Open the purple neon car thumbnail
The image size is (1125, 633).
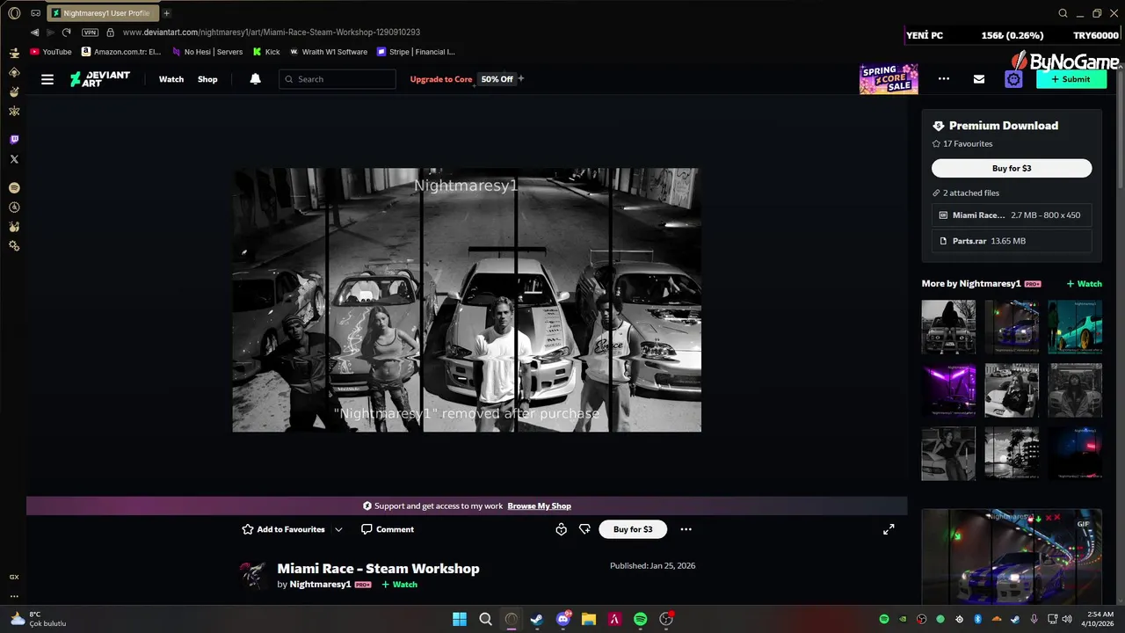tap(948, 390)
